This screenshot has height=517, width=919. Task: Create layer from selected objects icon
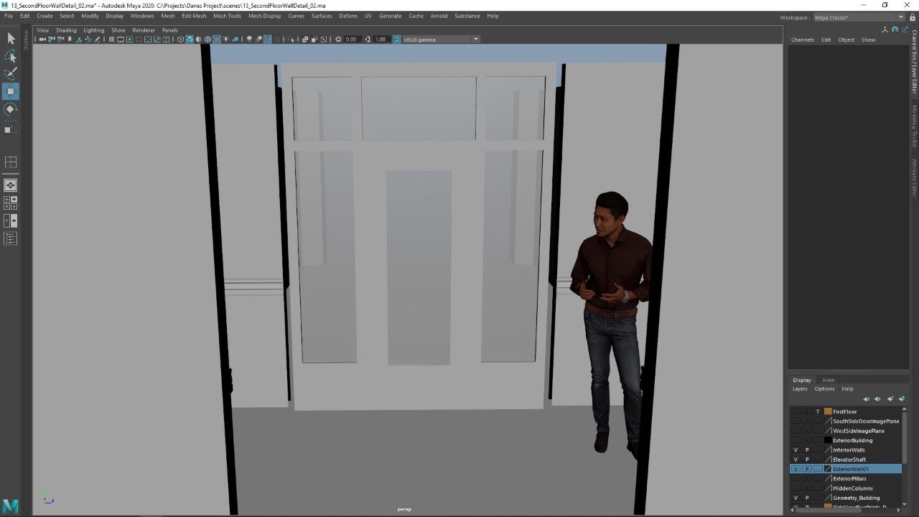pyautogui.click(x=902, y=399)
